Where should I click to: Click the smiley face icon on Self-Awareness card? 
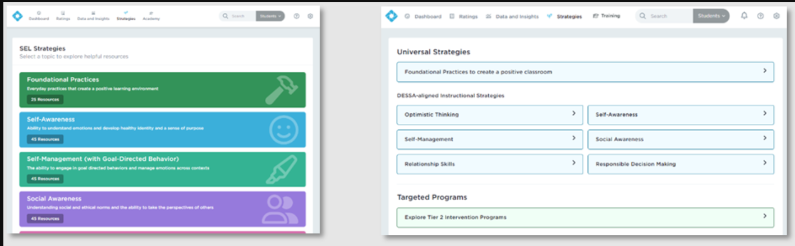click(x=283, y=130)
